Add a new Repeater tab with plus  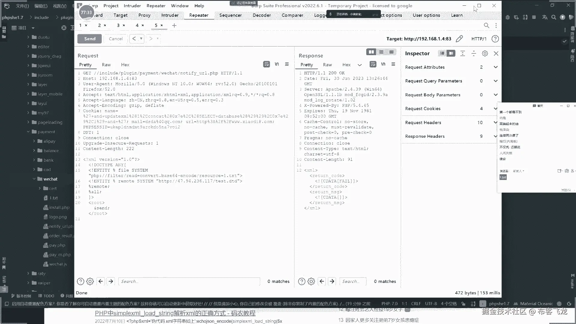coord(174,25)
